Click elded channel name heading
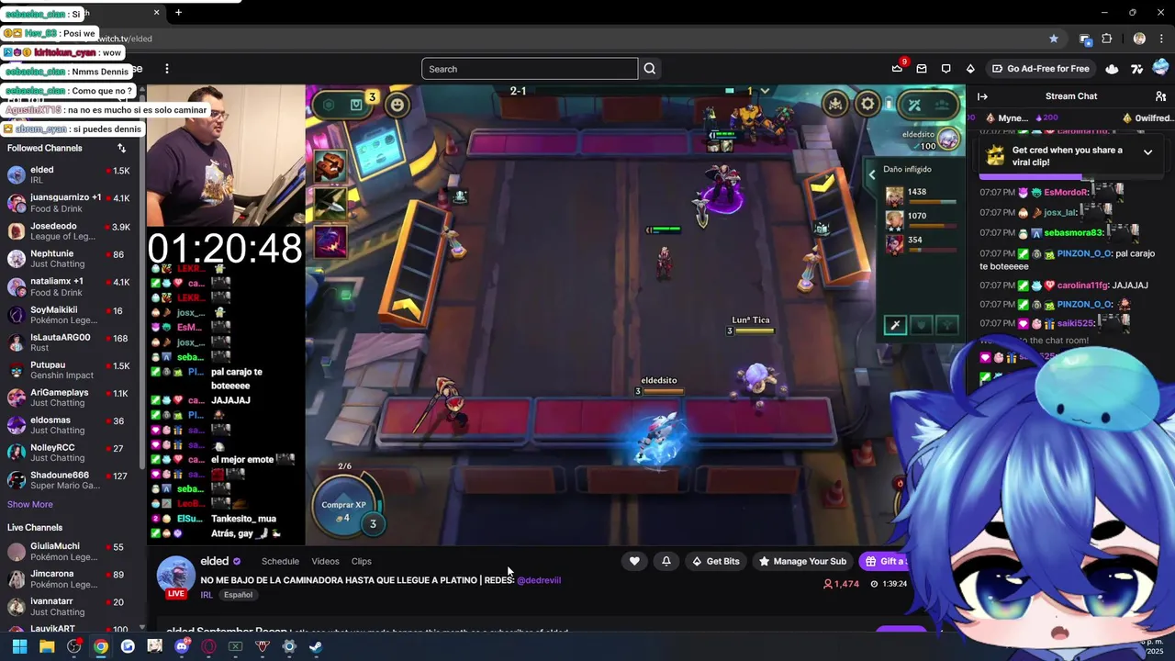Viewport: 1175px width, 661px height. pos(215,561)
